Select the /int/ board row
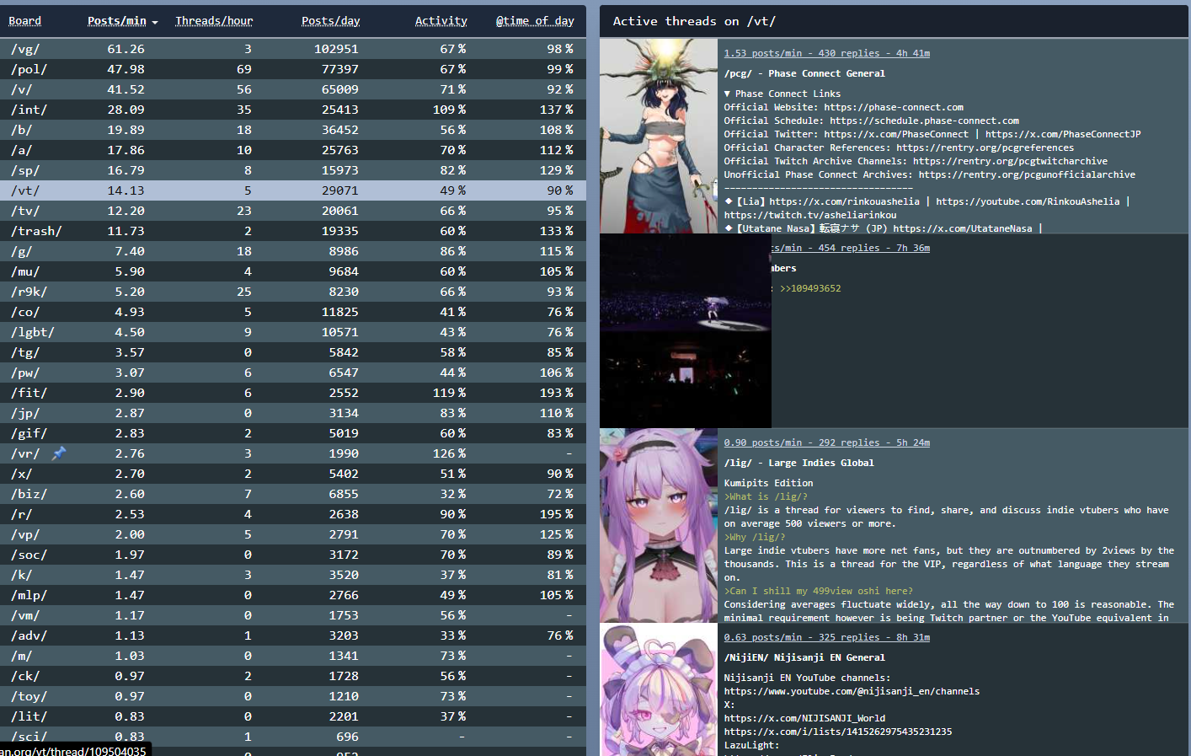The width and height of the screenshot is (1191, 756). point(293,110)
